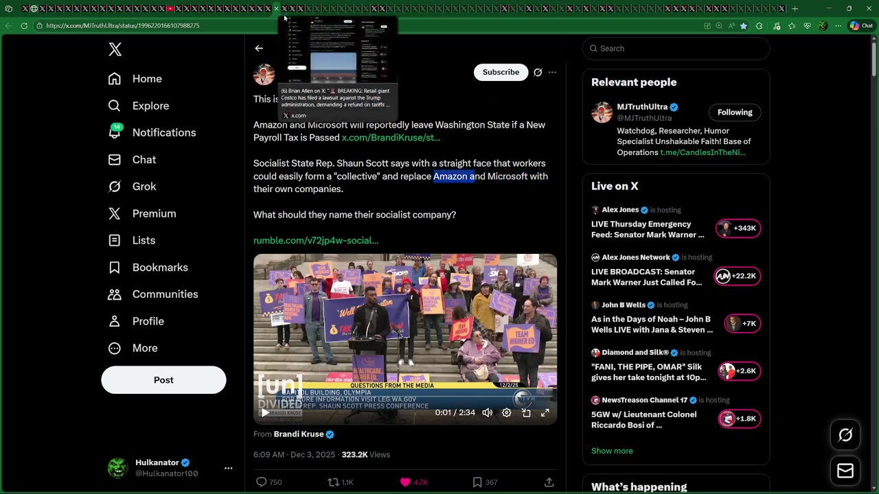Open the X logo home icon
The height and width of the screenshot is (494, 879).
pyautogui.click(x=115, y=49)
